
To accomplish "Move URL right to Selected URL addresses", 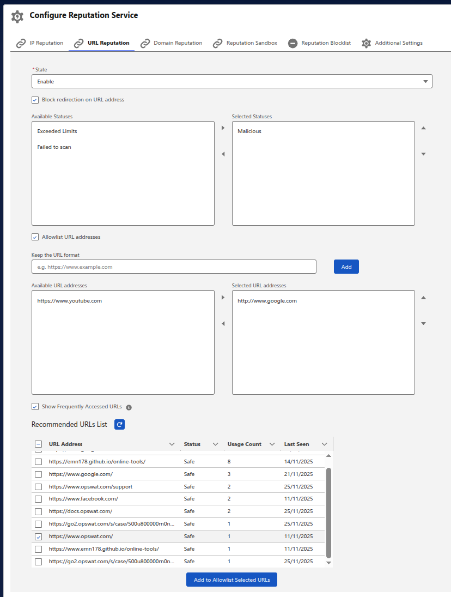I will click(x=223, y=298).
